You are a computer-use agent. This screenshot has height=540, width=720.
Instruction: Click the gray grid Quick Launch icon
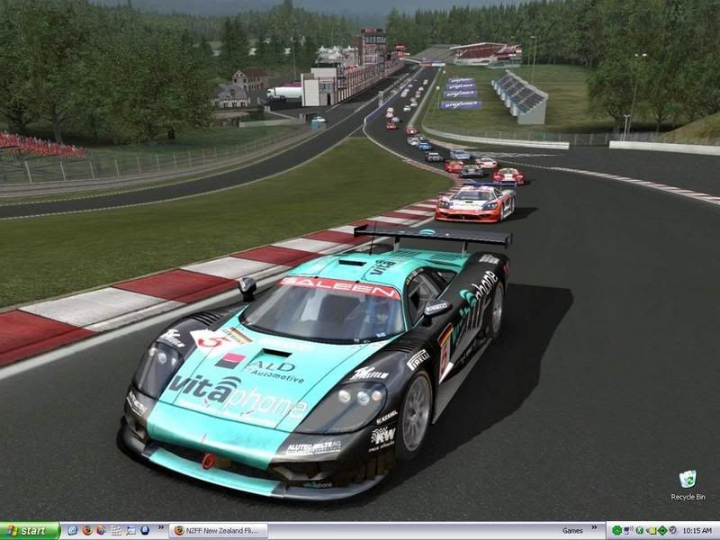coord(116,531)
